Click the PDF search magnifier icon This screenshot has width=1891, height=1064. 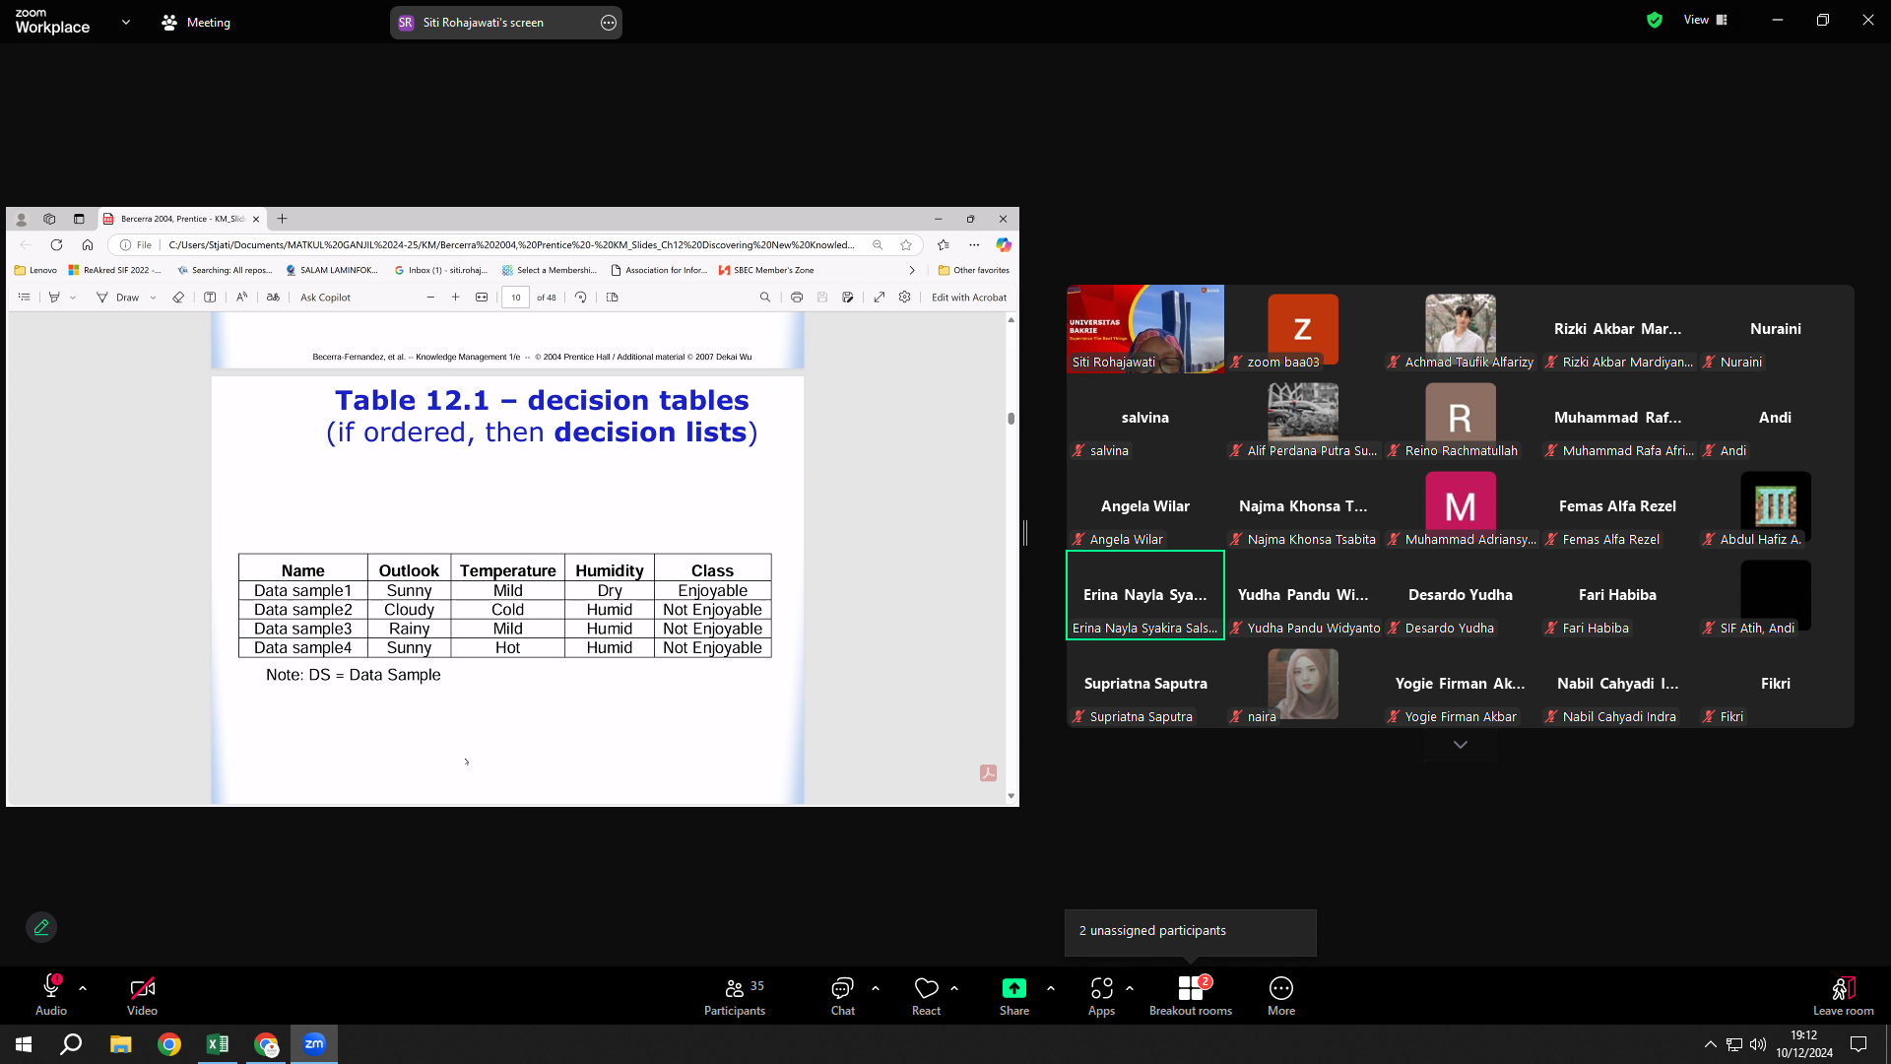coord(765,298)
